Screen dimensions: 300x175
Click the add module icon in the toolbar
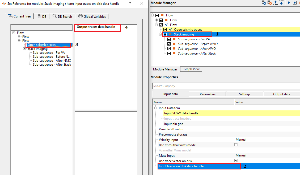tap(264, 3)
